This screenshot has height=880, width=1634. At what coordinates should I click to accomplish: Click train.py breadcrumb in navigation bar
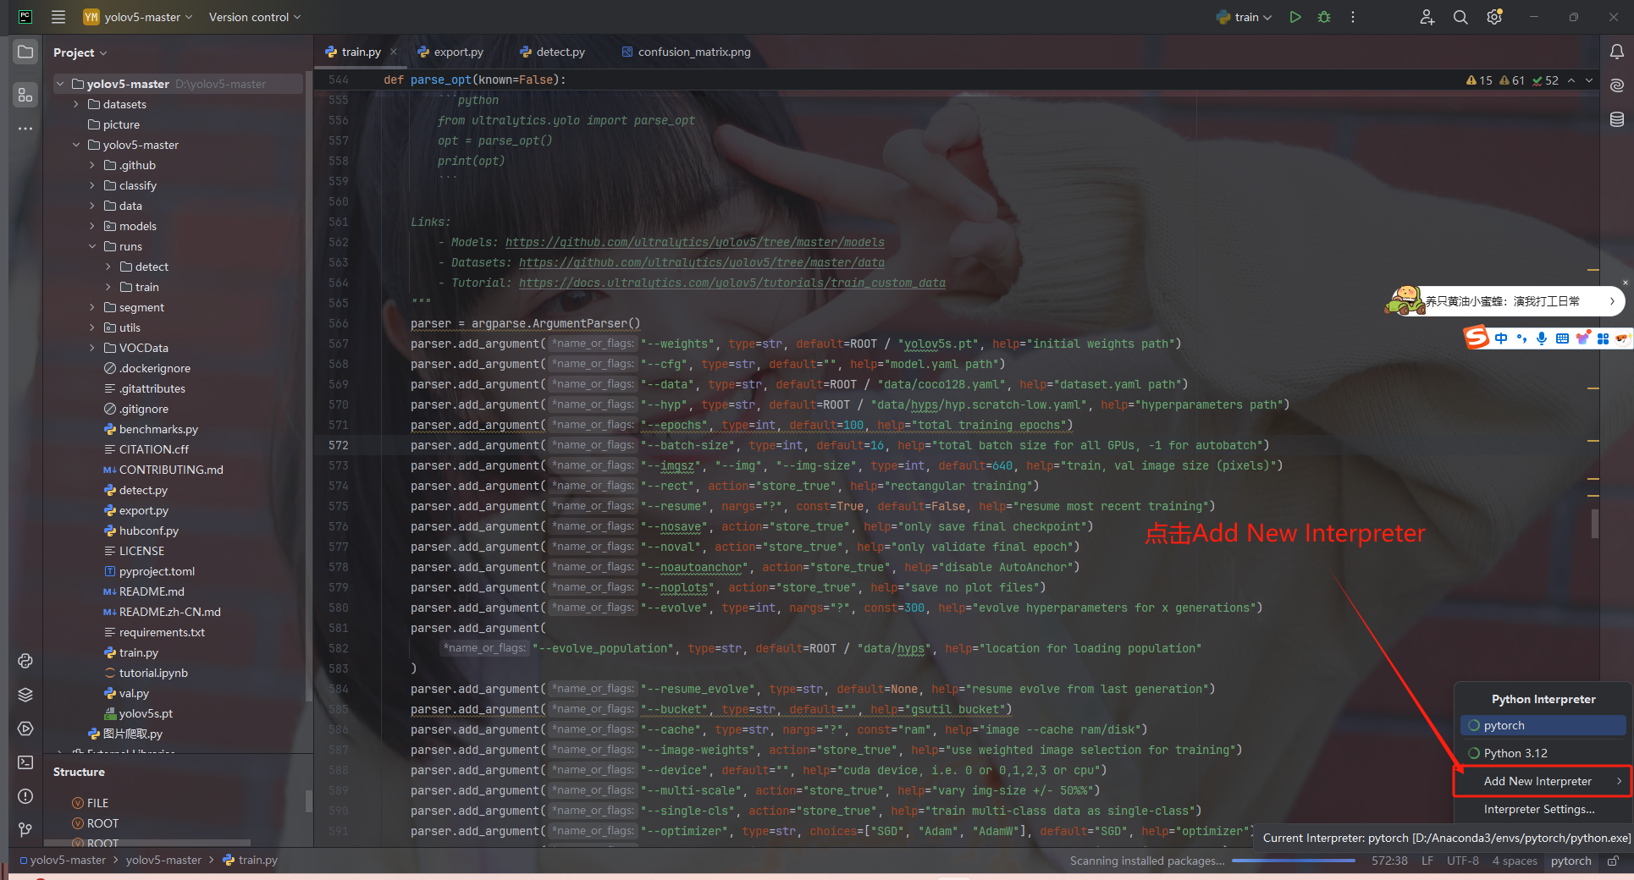coord(251,861)
